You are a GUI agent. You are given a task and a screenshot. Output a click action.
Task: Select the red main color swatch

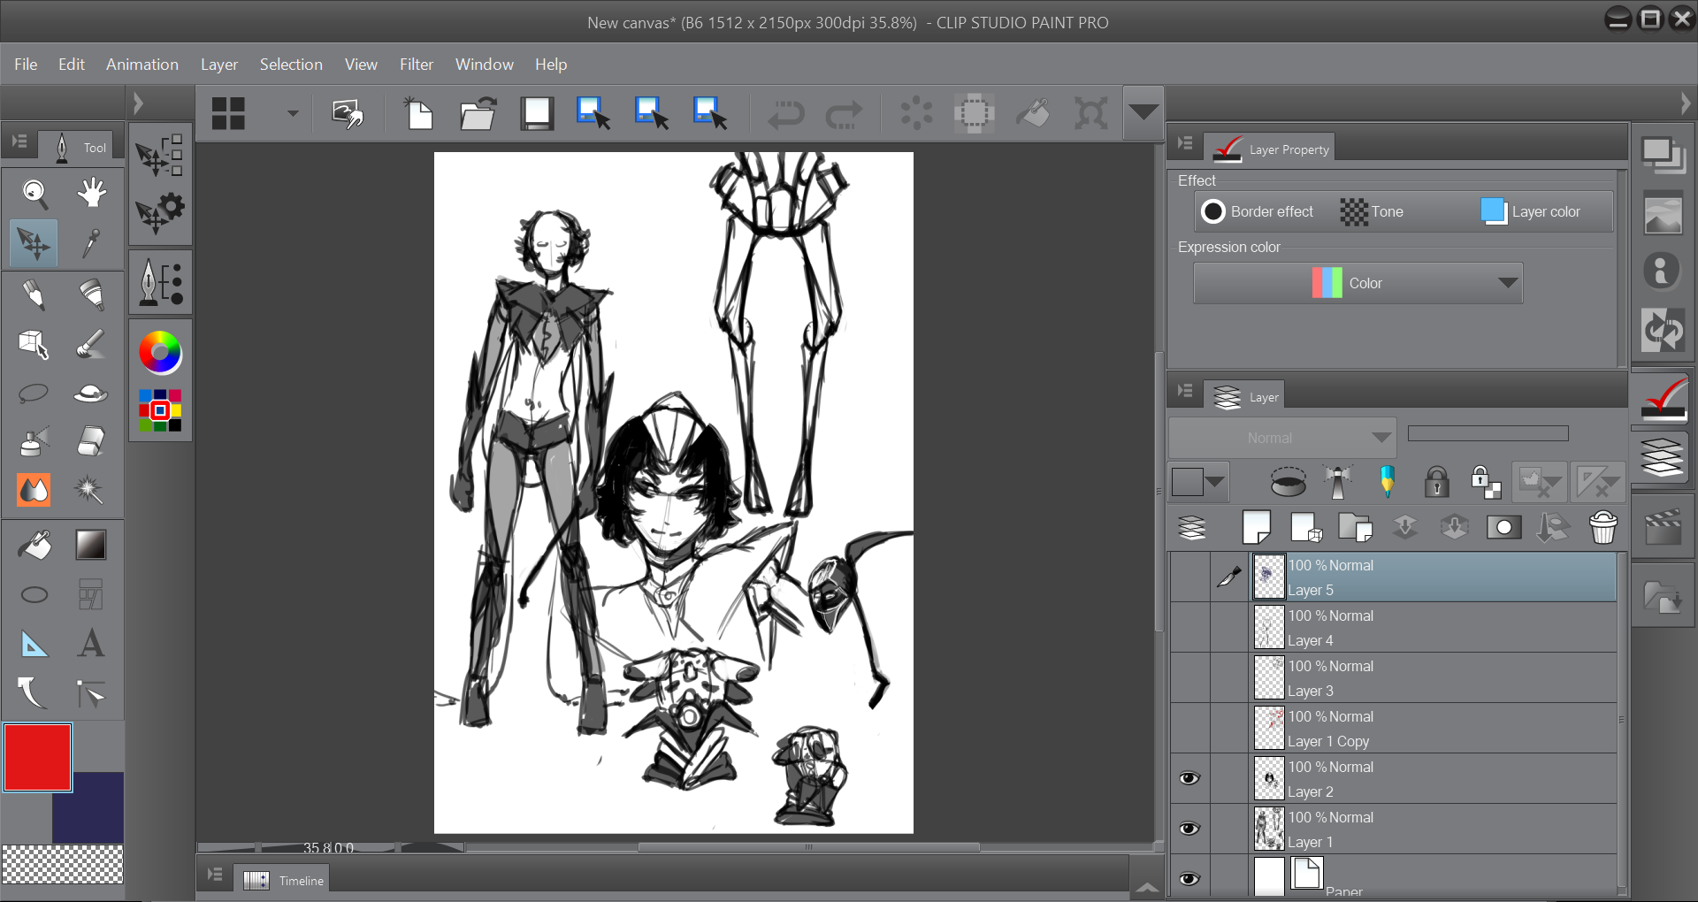[x=38, y=757]
